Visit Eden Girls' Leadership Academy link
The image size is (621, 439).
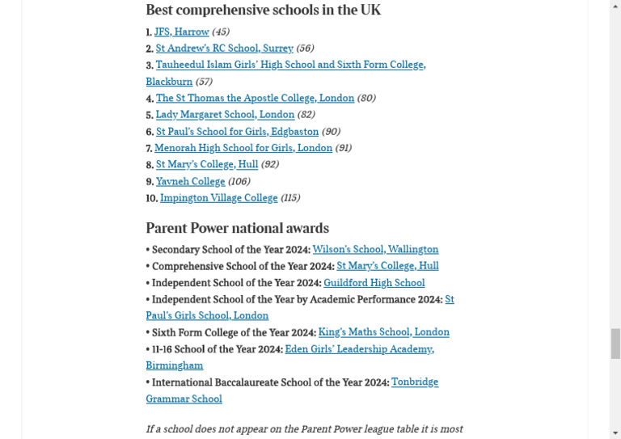[x=360, y=349]
